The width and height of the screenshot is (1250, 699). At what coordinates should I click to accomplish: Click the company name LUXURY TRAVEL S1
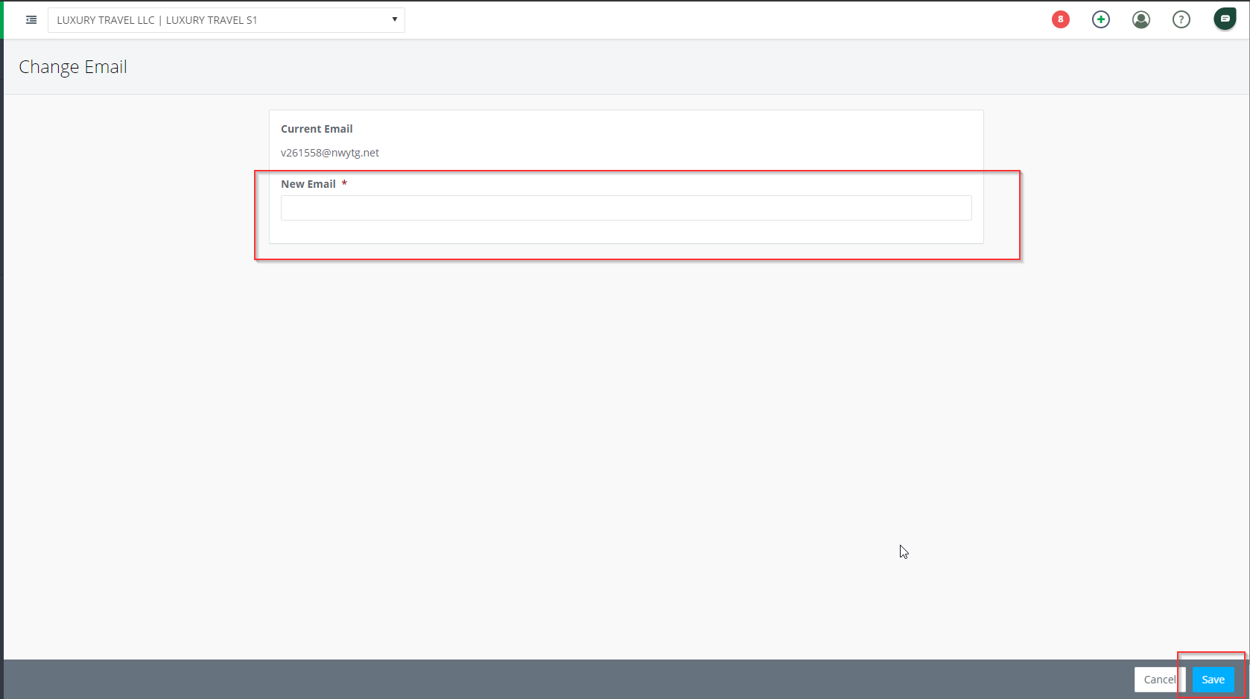[x=212, y=20]
